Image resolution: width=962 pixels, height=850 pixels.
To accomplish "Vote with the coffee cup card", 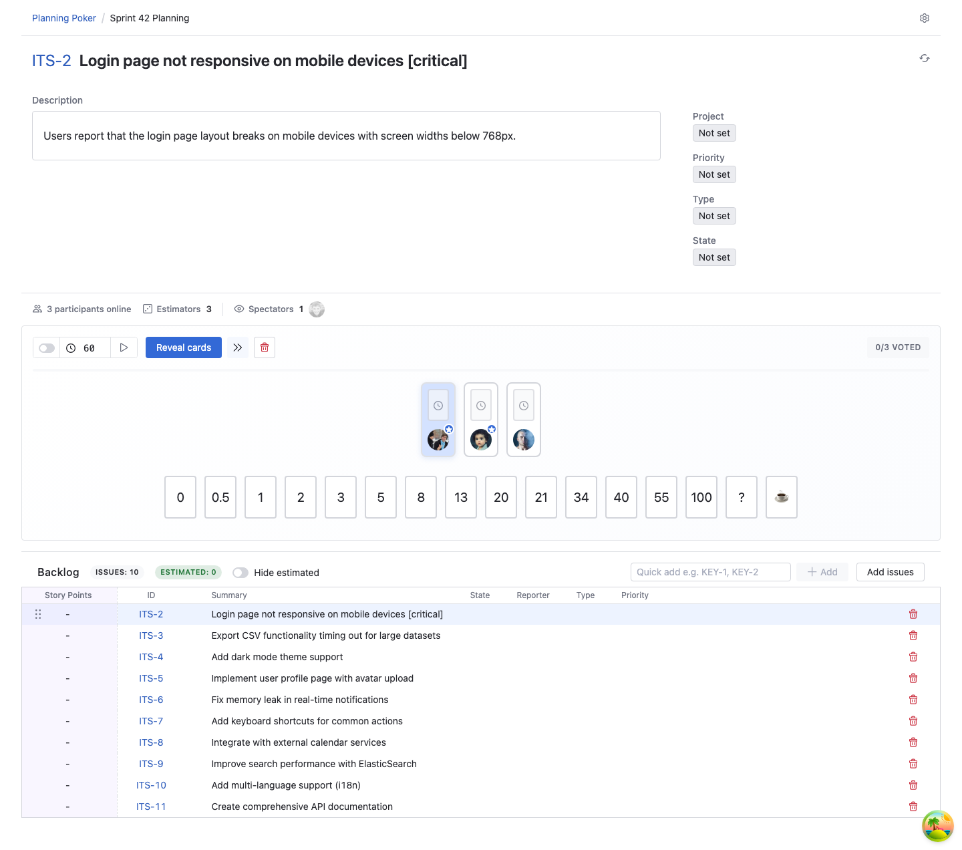I will point(782,497).
